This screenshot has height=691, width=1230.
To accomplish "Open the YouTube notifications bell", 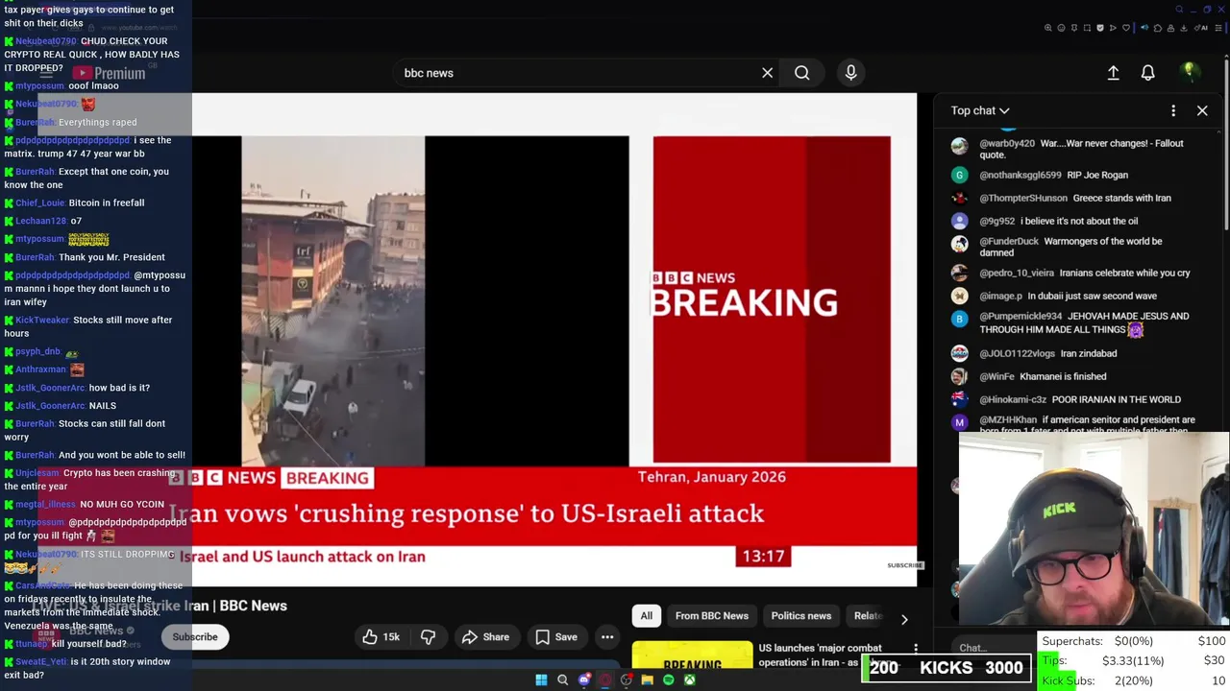I will click(1147, 73).
